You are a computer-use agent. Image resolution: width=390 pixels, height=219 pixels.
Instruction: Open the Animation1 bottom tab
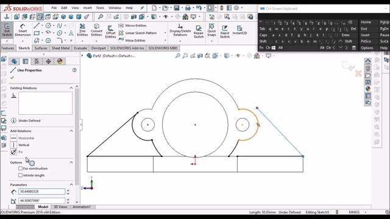click(82, 207)
